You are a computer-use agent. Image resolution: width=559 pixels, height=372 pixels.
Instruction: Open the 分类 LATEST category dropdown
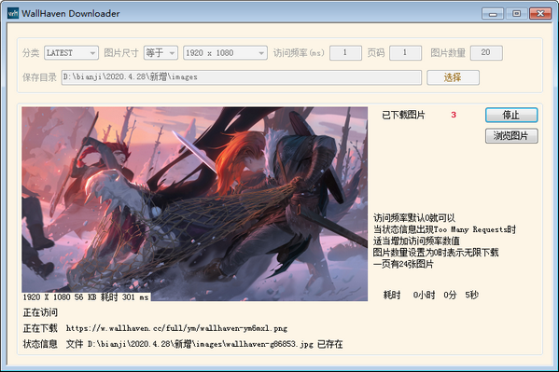point(71,53)
